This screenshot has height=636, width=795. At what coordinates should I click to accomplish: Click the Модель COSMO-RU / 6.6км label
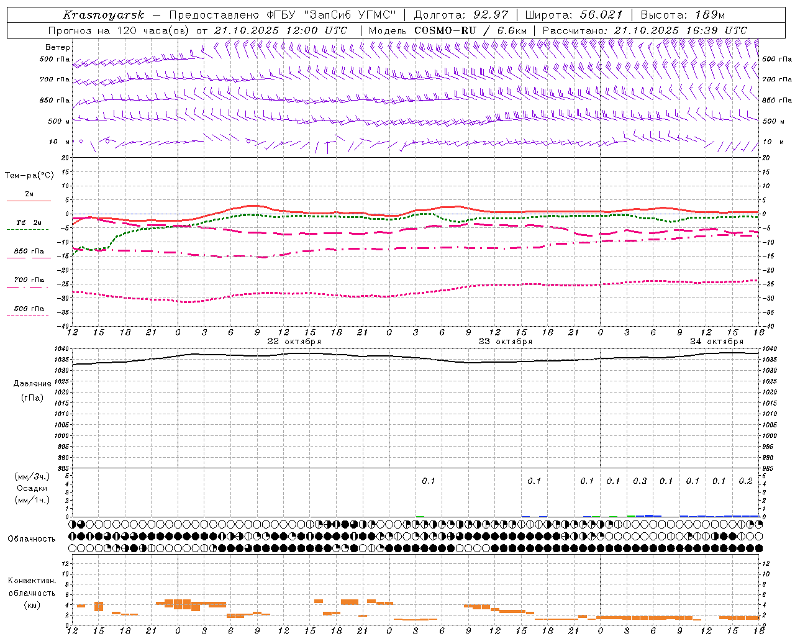(x=448, y=30)
